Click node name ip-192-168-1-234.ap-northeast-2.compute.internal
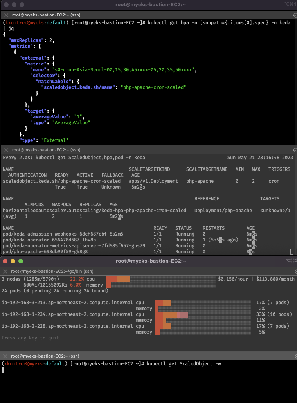The height and width of the screenshot is (403, 297). (67, 314)
